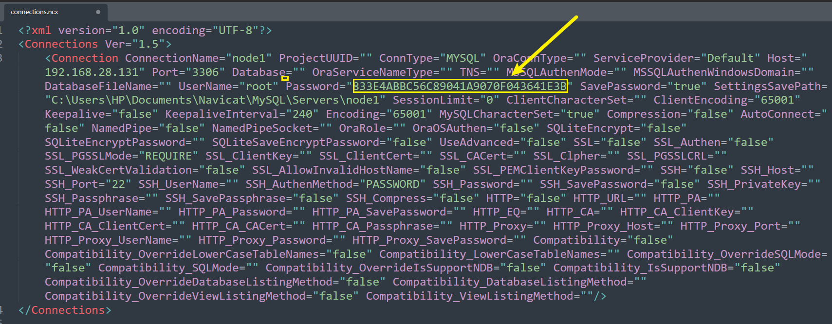
Task: Click the "22" SSH_Port value
Action: (x=118, y=184)
